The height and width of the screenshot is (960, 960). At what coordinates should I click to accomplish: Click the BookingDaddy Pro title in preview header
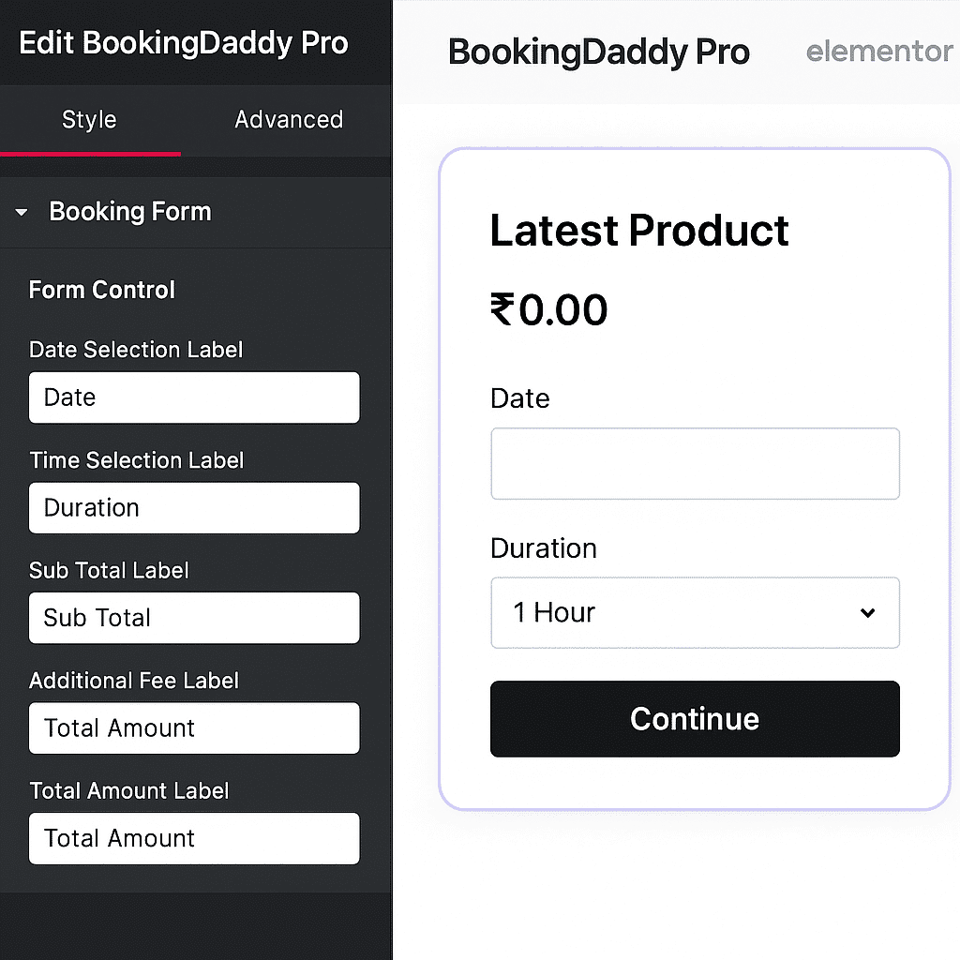(x=599, y=52)
